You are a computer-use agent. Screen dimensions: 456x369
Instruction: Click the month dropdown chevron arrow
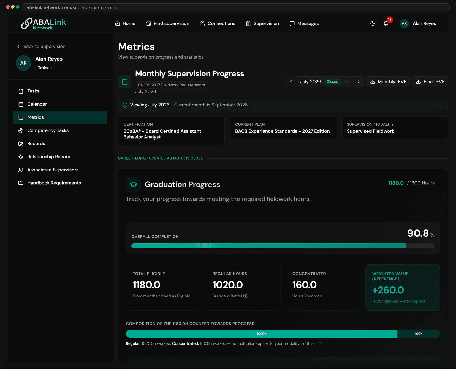(x=347, y=82)
